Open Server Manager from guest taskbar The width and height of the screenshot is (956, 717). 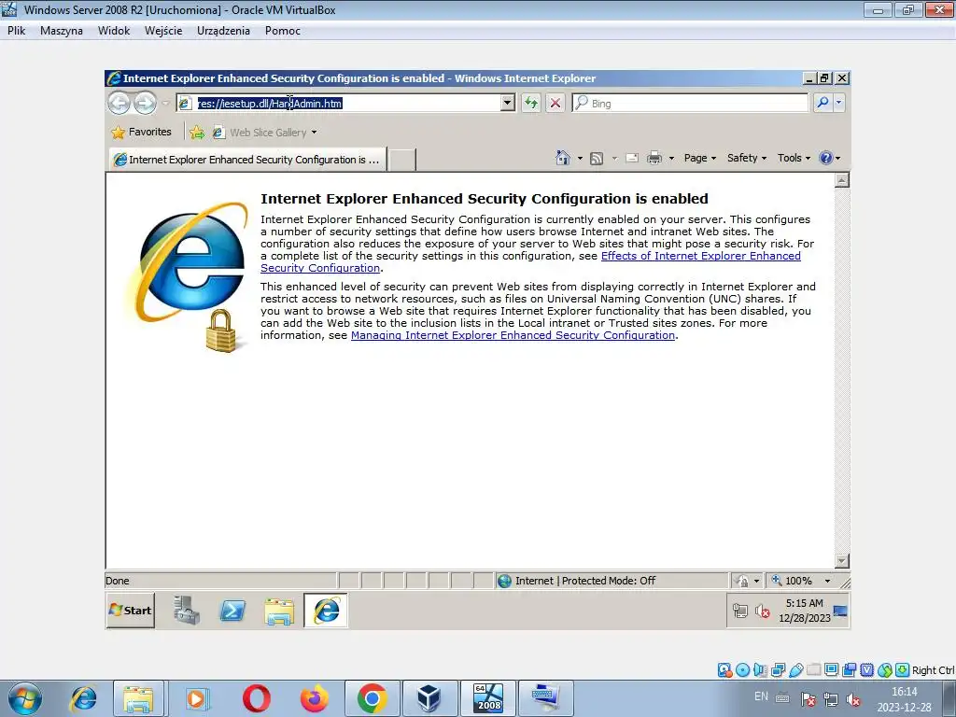(186, 611)
